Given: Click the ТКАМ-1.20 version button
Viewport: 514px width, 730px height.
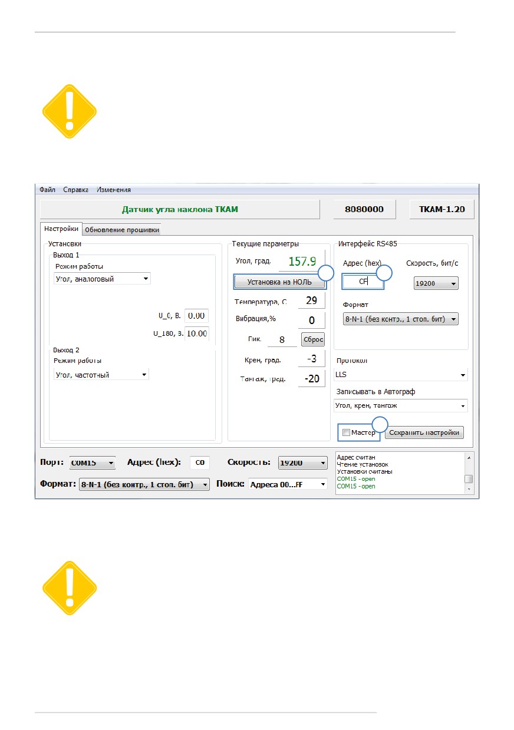Looking at the screenshot, I should click(x=441, y=209).
